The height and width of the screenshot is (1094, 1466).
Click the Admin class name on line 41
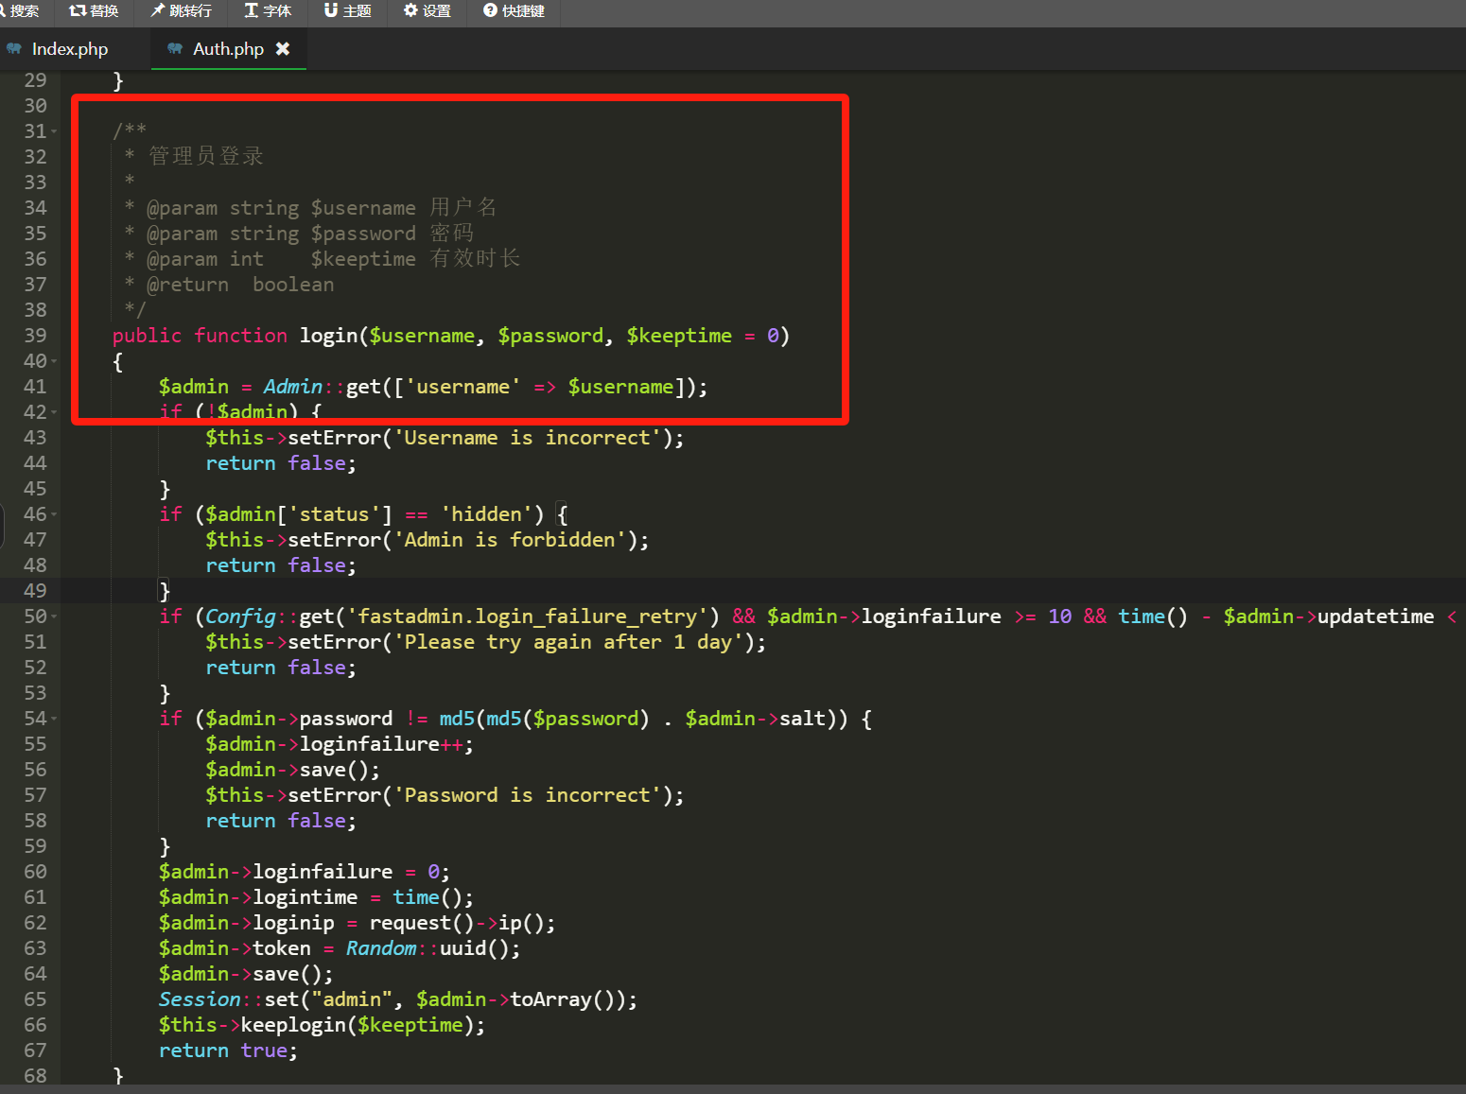tap(293, 387)
